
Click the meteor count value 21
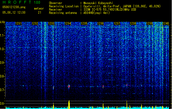click(x=40, y=13)
